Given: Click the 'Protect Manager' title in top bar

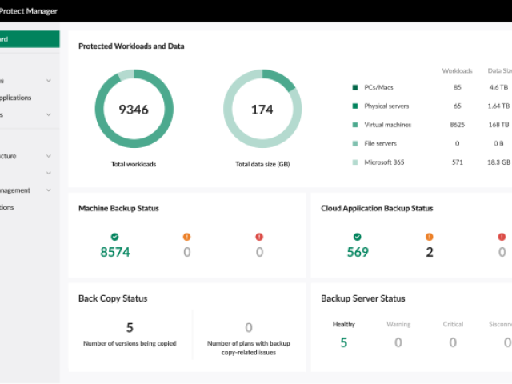Looking at the screenshot, I should coord(29,11).
